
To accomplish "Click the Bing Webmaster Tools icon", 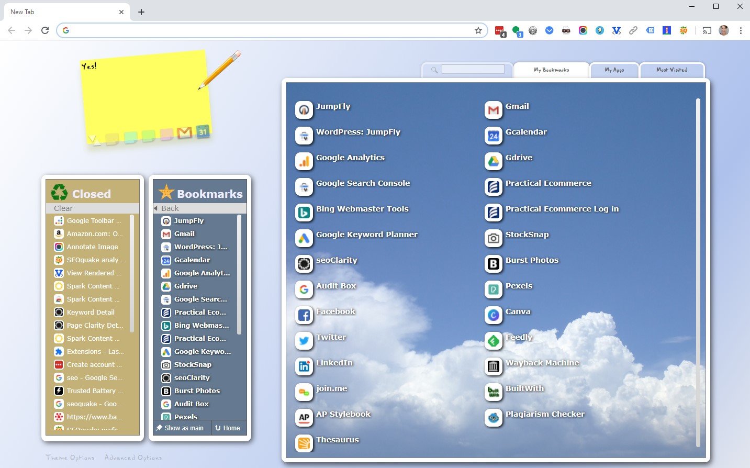I will pos(304,213).
